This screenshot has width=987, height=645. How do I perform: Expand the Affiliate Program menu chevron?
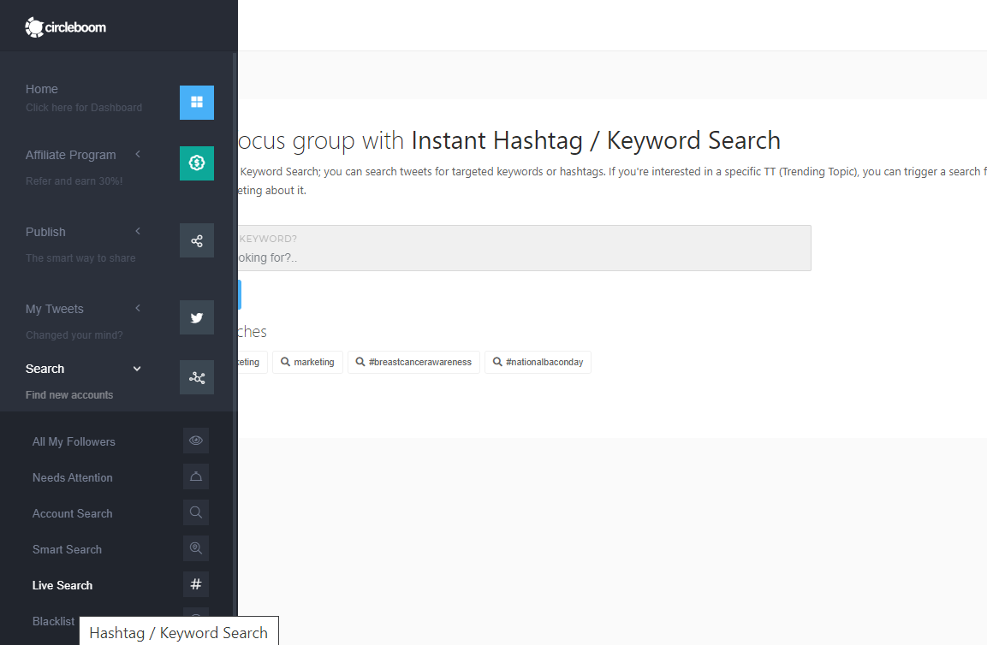tap(138, 154)
